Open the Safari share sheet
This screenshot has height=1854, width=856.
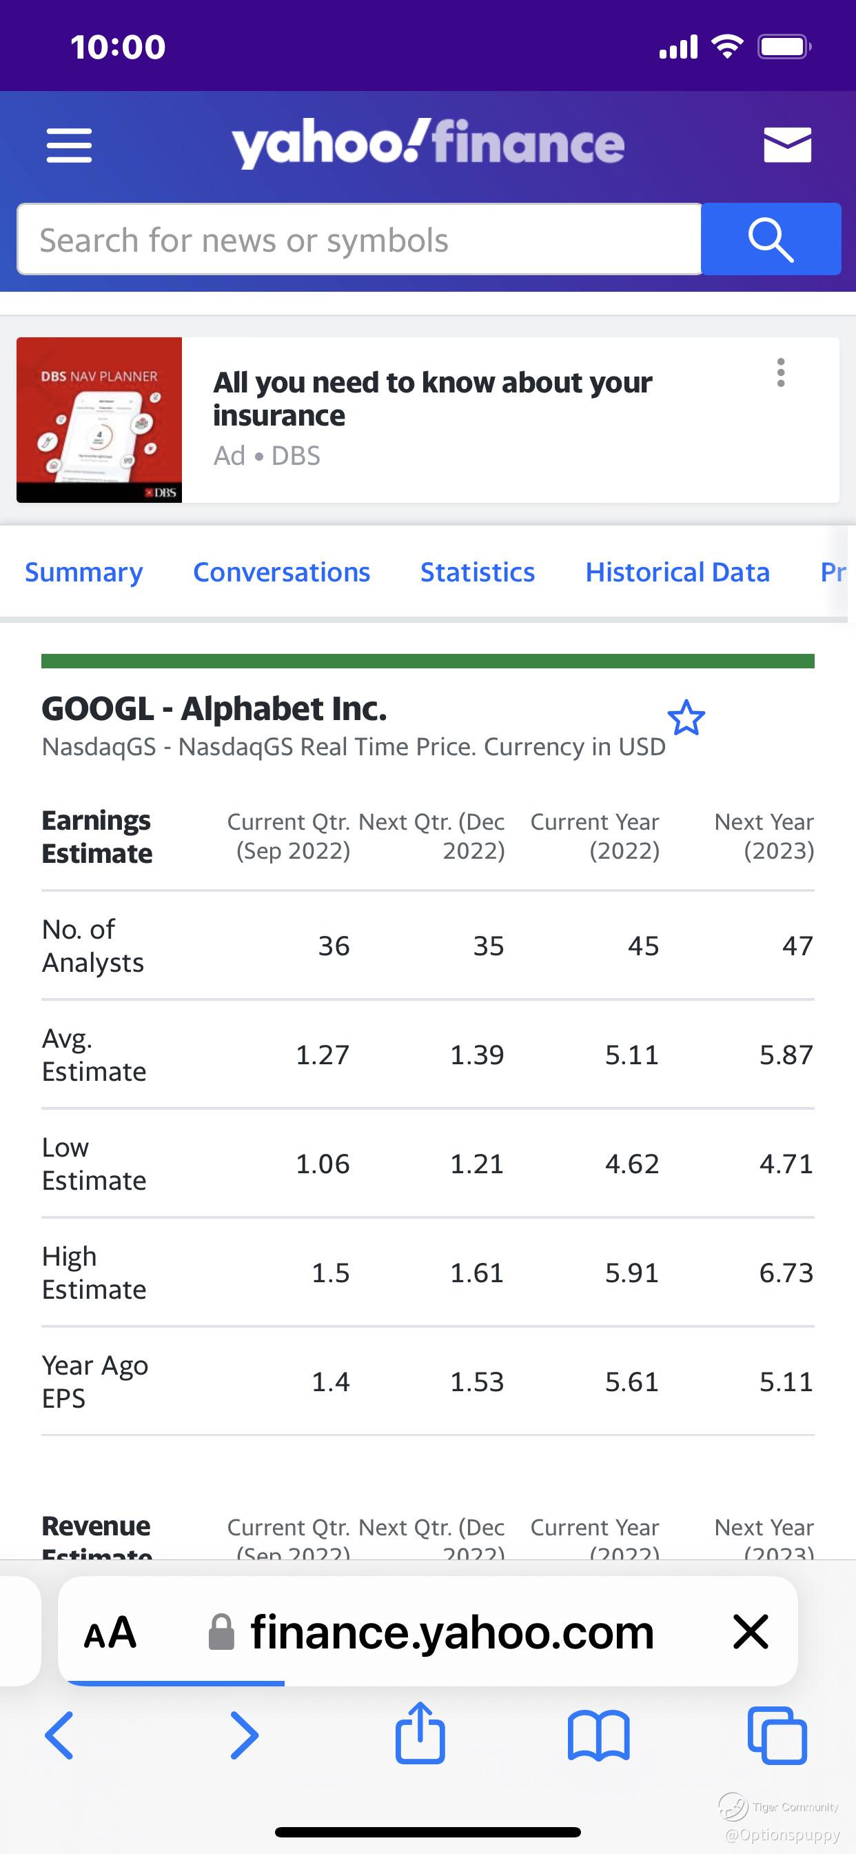[x=420, y=1734]
